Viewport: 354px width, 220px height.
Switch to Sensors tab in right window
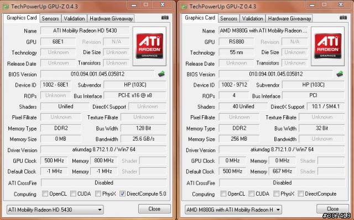coord(228,18)
